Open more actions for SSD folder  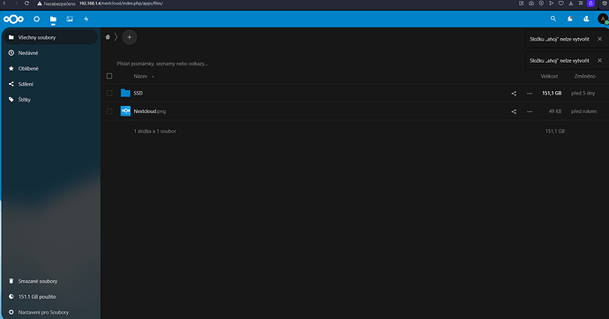pyautogui.click(x=530, y=94)
